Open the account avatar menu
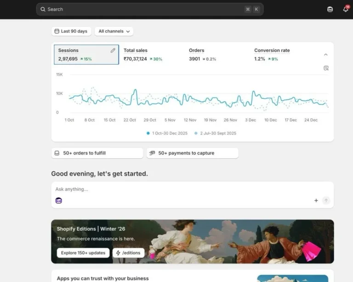353x282 pixels. 330,9
